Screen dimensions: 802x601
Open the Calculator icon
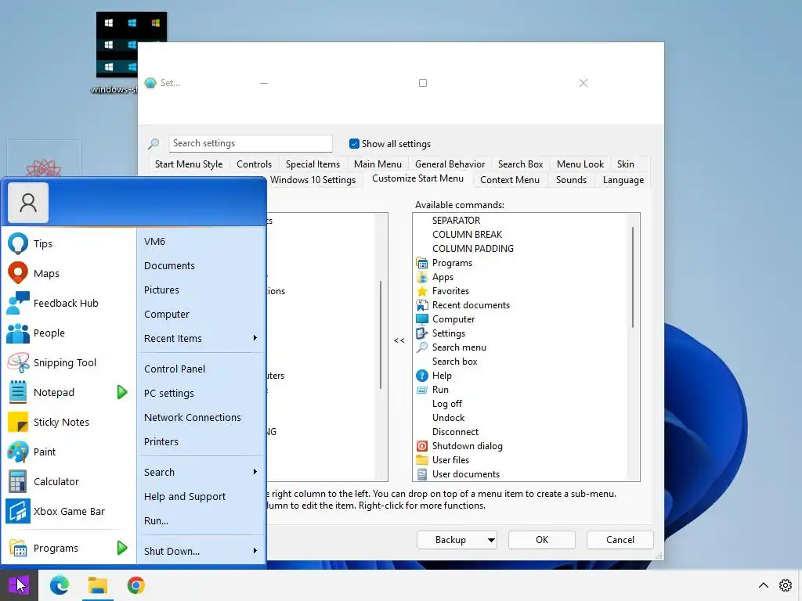18,481
